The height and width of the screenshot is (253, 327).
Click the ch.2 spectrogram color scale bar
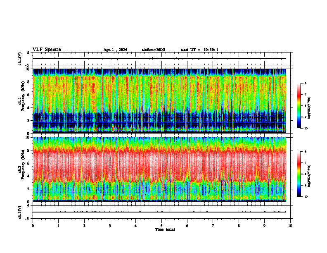click(299, 174)
